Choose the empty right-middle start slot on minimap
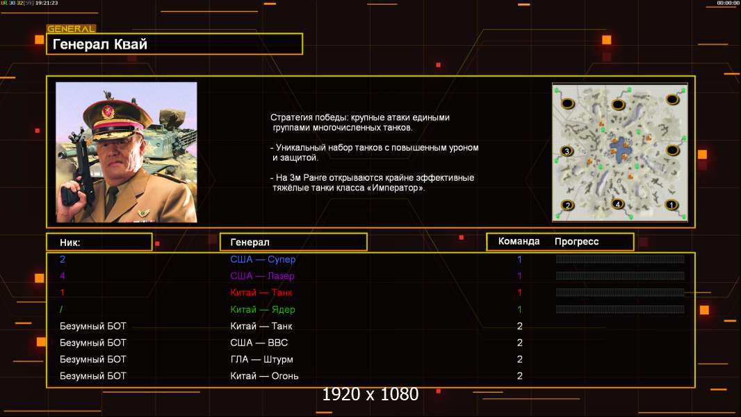This screenshot has width=741, height=417. click(x=672, y=150)
